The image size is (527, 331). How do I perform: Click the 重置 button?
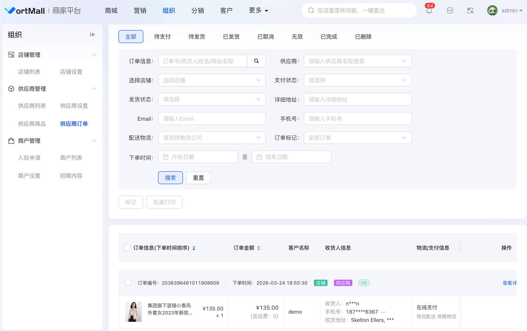[198, 178]
